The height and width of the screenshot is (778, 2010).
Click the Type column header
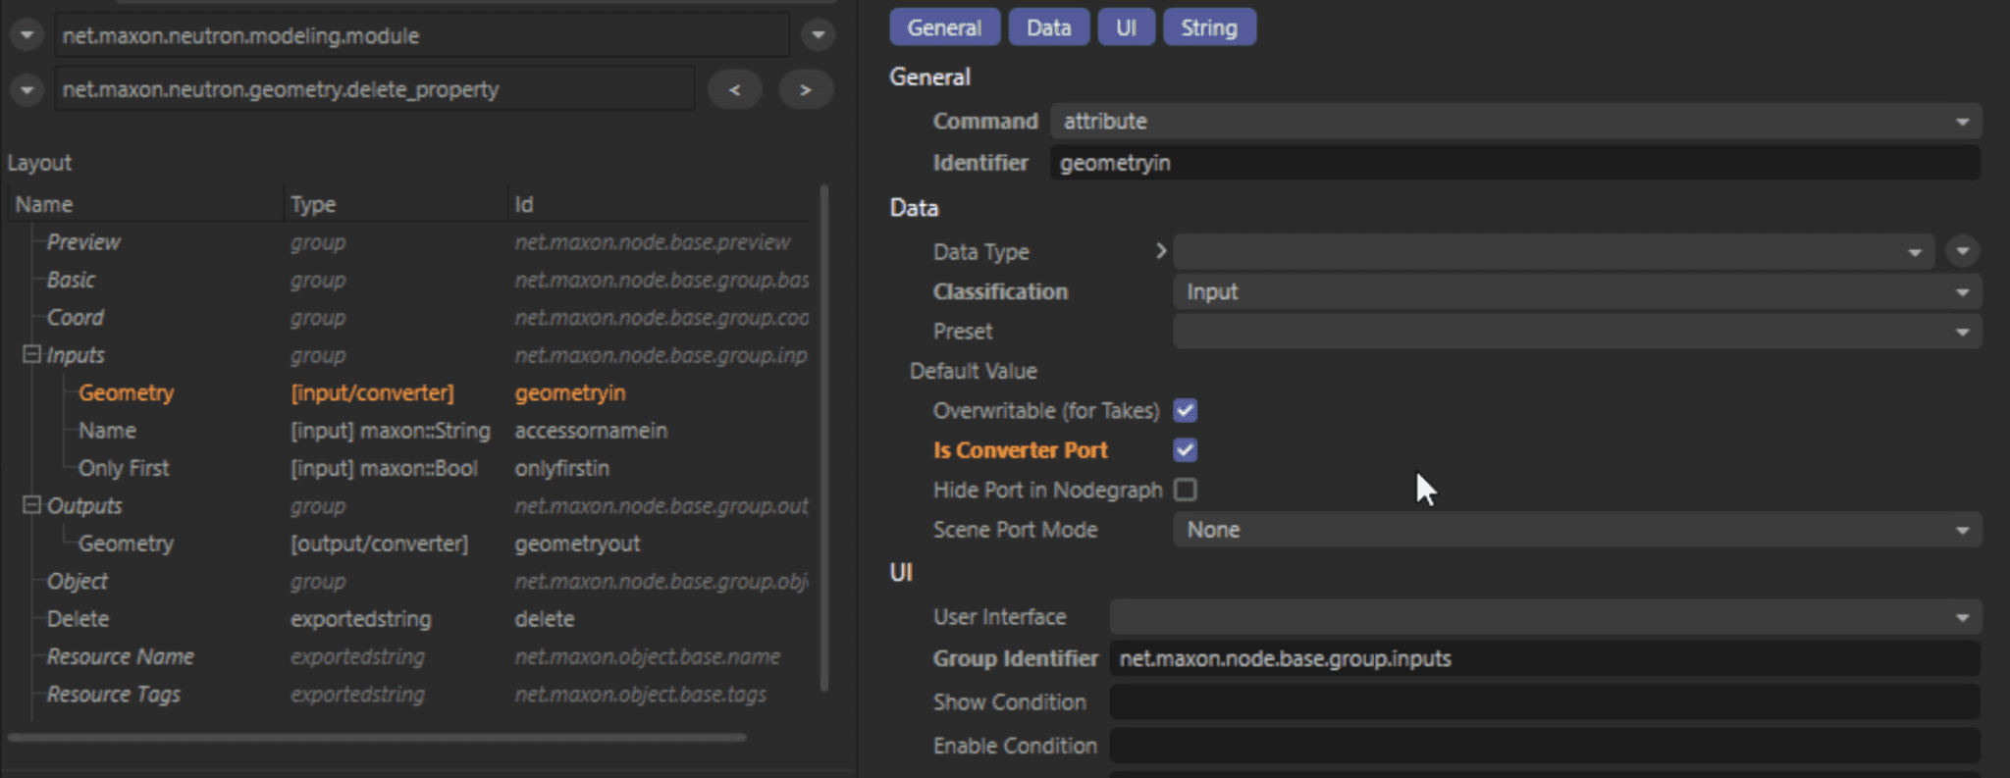pos(396,204)
